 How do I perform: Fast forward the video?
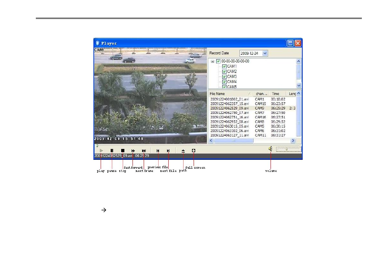click(133, 151)
